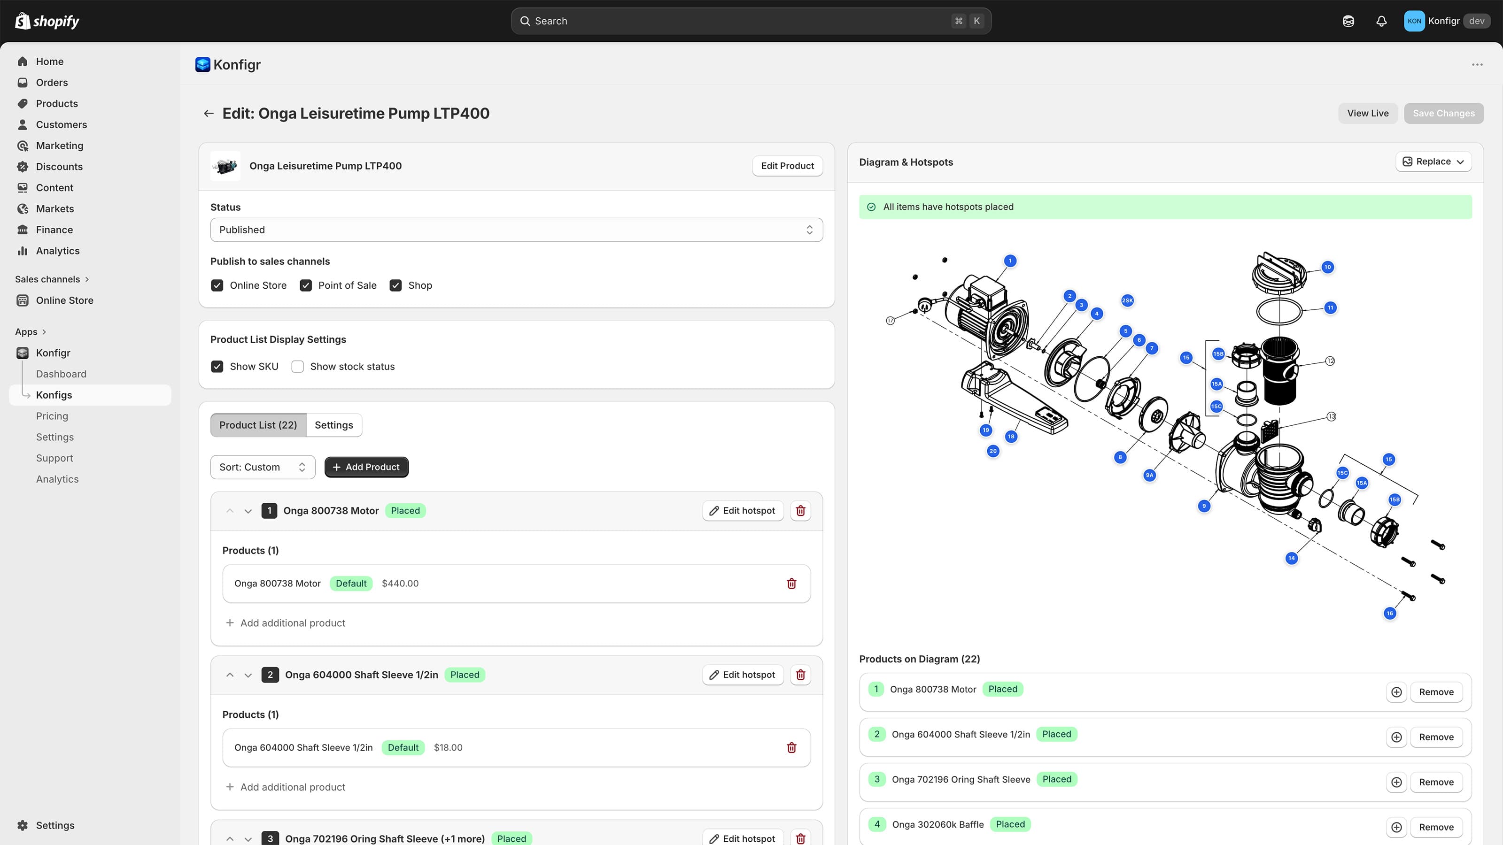Open the Konfigr dev account menu
This screenshot has height=845, width=1503.
click(1447, 21)
